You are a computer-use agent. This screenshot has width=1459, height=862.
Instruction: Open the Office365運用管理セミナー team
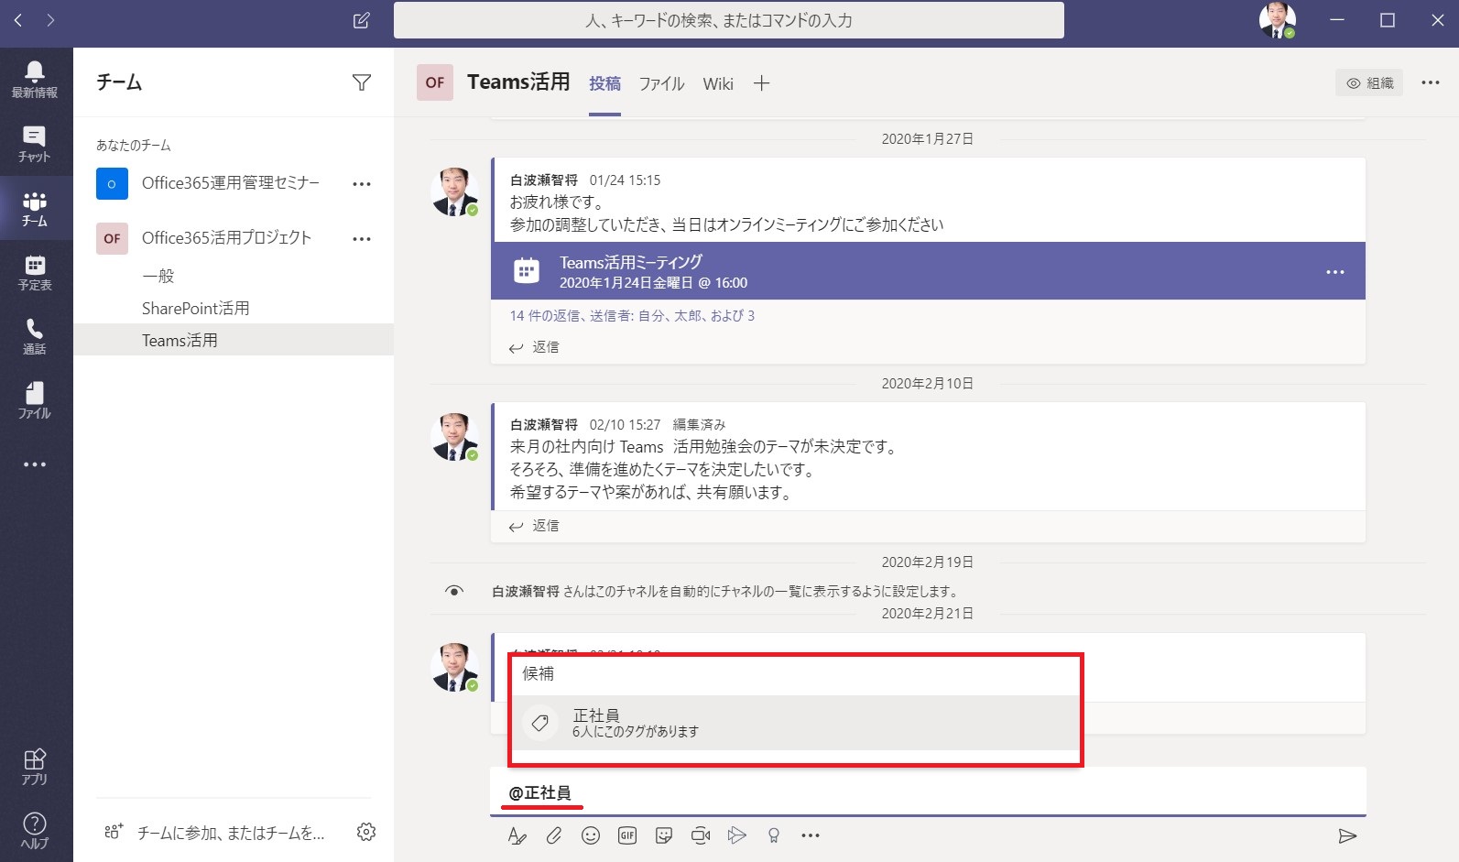tap(230, 183)
